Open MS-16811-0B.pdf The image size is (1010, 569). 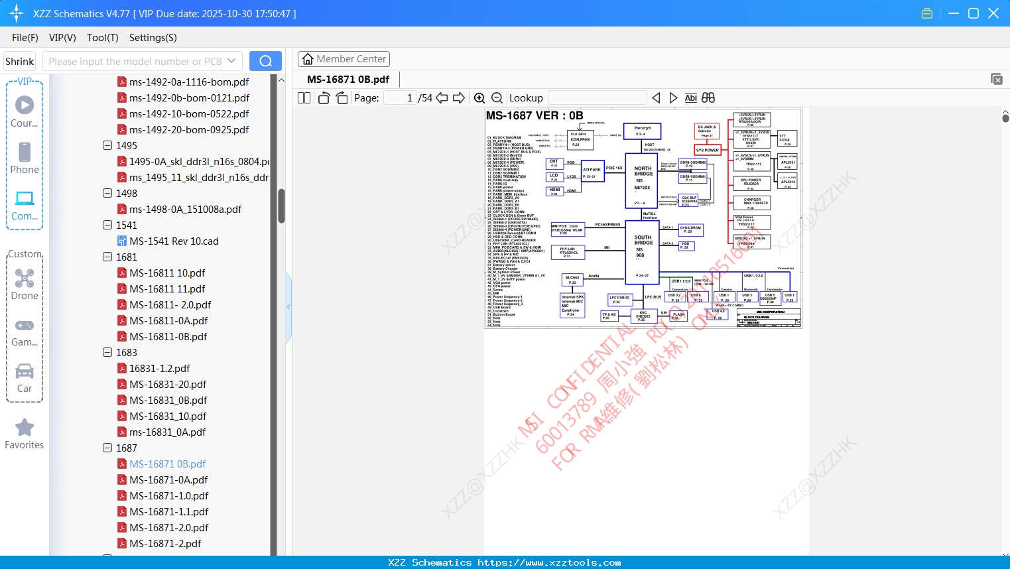coord(168,336)
